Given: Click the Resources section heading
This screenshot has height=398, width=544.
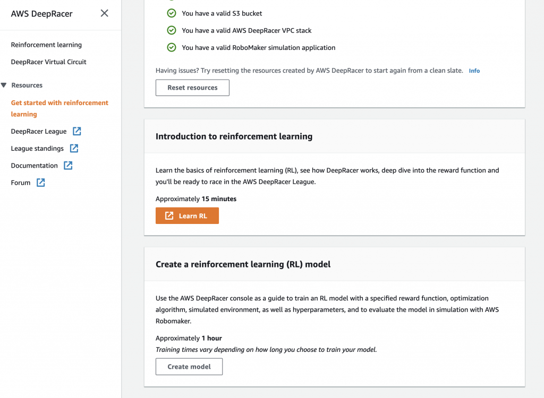Looking at the screenshot, I should (x=27, y=85).
